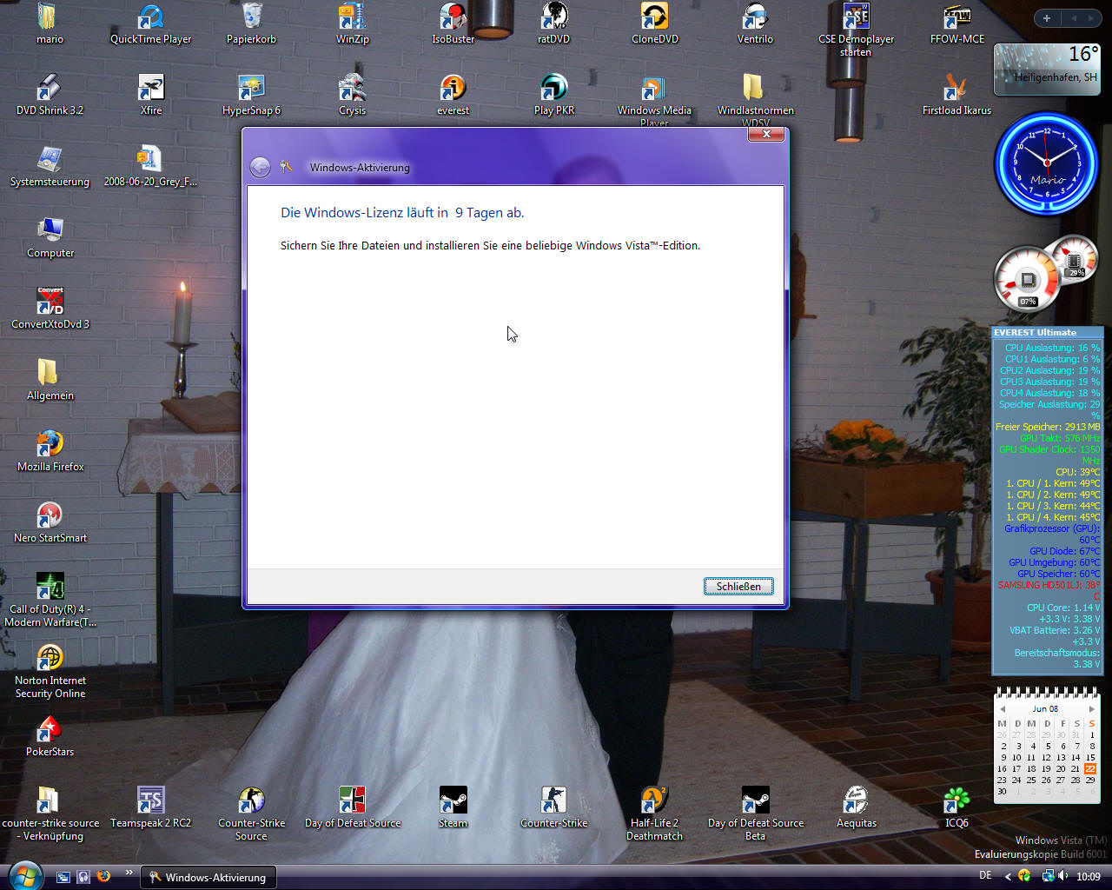Click the taskbar clock showing 10:09
Image resolution: width=1112 pixels, height=890 pixels.
coord(1089,877)
